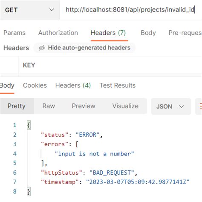Image resolution: width=202 pixels, height=202 pixels.
Task: Switch response view to Raw
Action: (49, 106)
